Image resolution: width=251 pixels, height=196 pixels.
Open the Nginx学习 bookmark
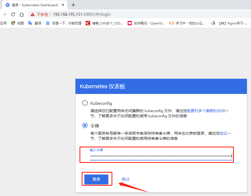[x=229, y=23]
